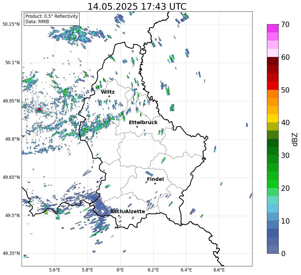This screenshot has width=301, height=275.
Task: Click the magenta swatch at top of colorbar
Action: 273,28
